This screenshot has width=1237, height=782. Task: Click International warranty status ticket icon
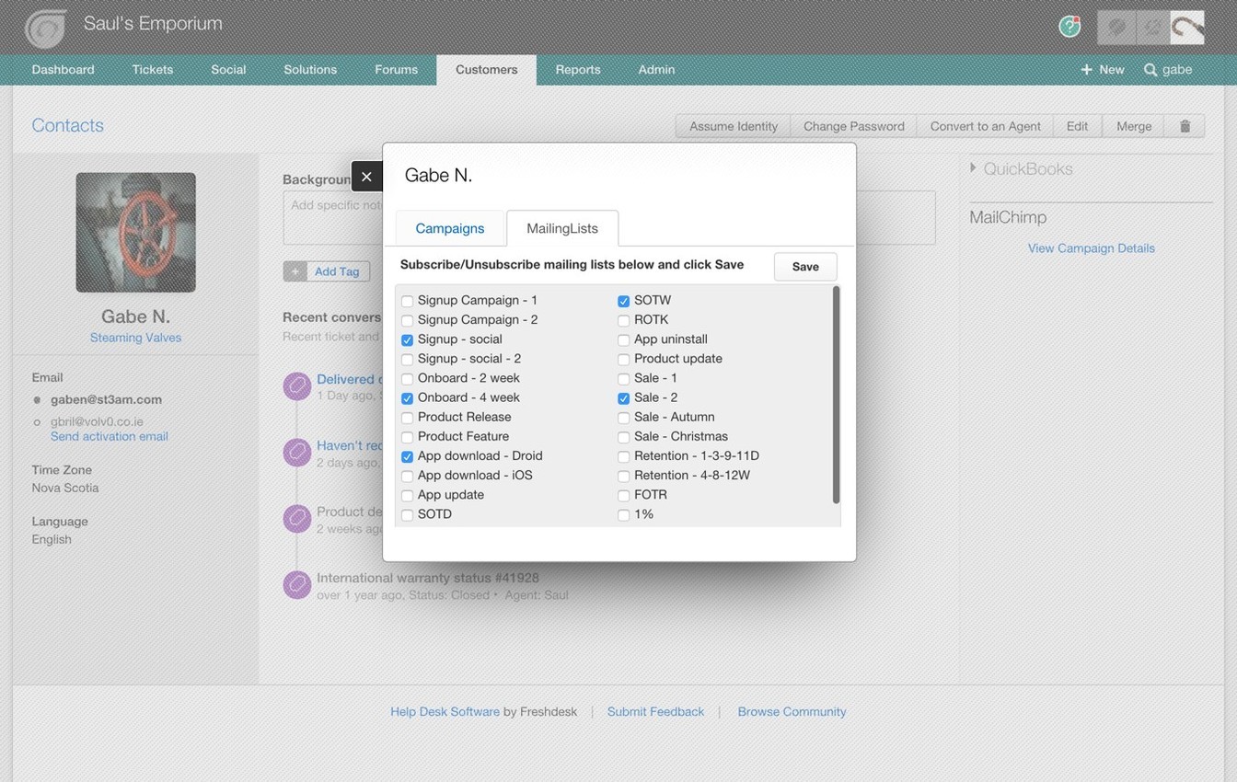(x=297, y=585)
